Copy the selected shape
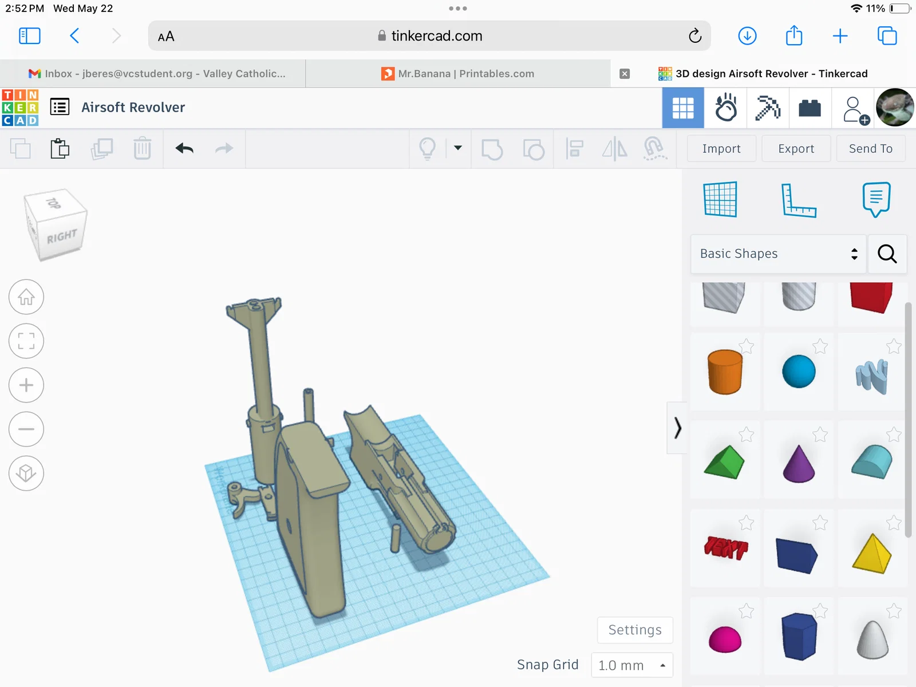This screenshot has width=916, height=687. [x=21, y=149]
